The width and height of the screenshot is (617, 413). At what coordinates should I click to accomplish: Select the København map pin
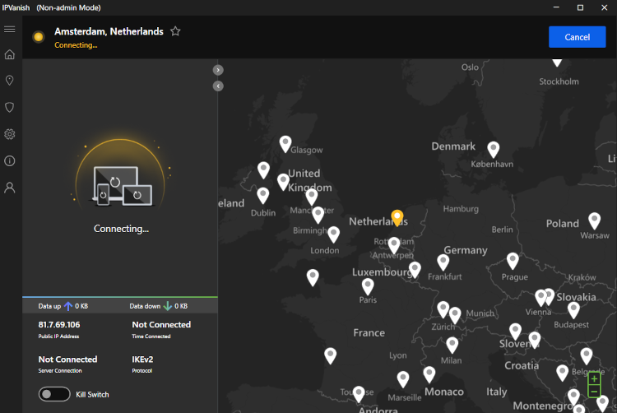pyautogui.click(x=493, y=150)
